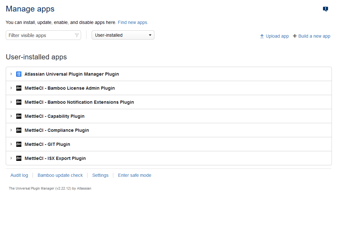337x225 pixels.
Task: Click the MettleCI Capability Plugin icon
Action: (x=19, y=116)
